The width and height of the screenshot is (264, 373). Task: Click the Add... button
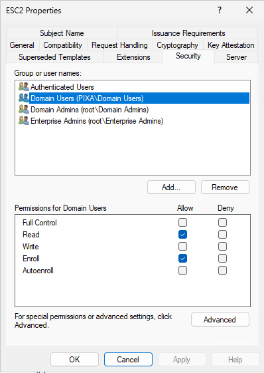coord(171,187)
